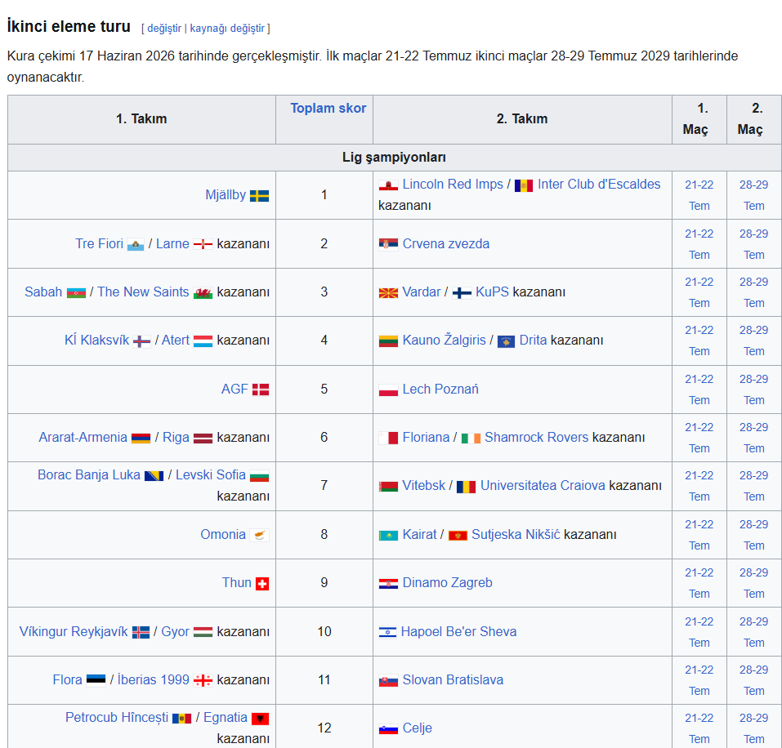782x748 pixels.
Task: Click the Armenian flag beside Ararat-Armenia
Action: pyautogui.click(x=141, y=438)
